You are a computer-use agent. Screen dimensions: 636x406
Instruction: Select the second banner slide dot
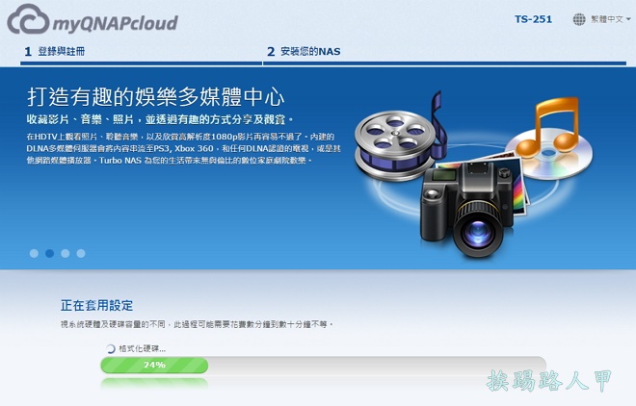tap(49, 253)
